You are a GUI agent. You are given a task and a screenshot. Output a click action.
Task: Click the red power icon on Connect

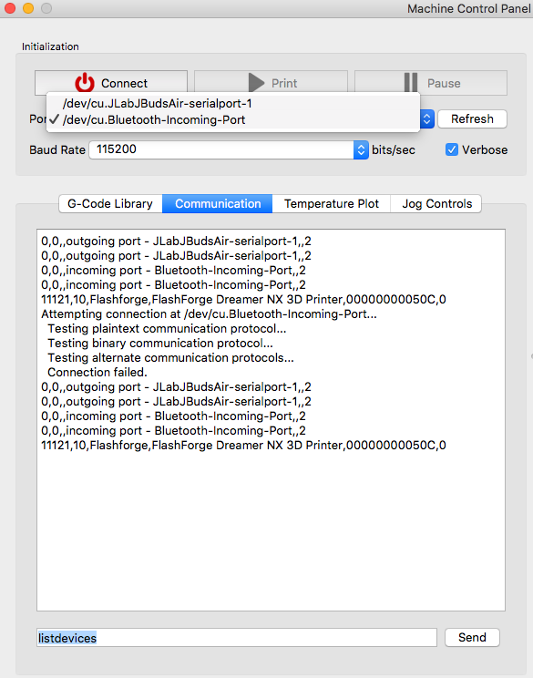[85, 83]
